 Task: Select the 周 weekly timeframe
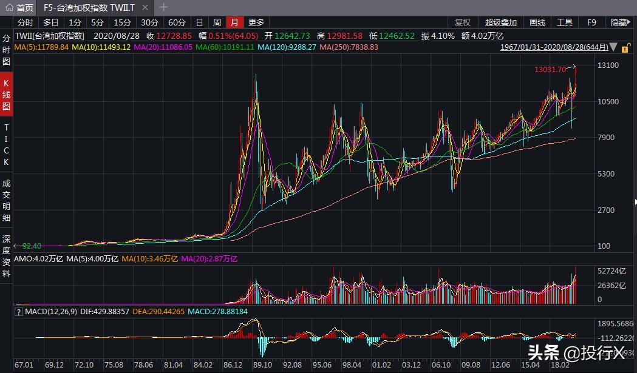click(217, 22)
